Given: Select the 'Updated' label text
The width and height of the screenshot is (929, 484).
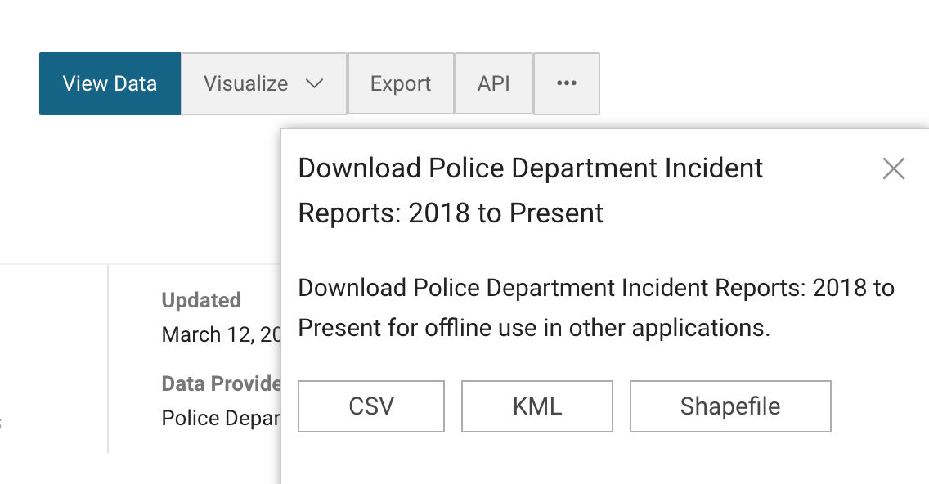Looking at the screenshot, I should point(201,300).
